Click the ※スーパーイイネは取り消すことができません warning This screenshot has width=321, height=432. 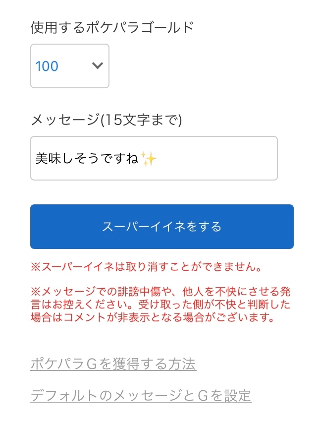146,267
